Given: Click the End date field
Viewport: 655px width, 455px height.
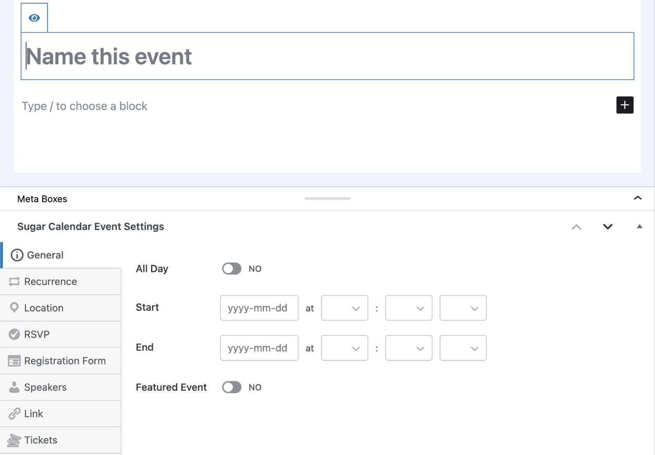Looking at the screenshot, I should [259, 348].
